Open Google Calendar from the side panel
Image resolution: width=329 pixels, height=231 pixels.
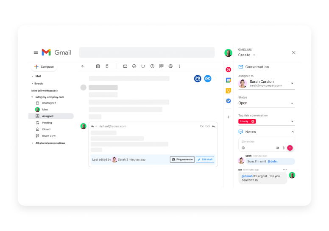tap(228, 80)
